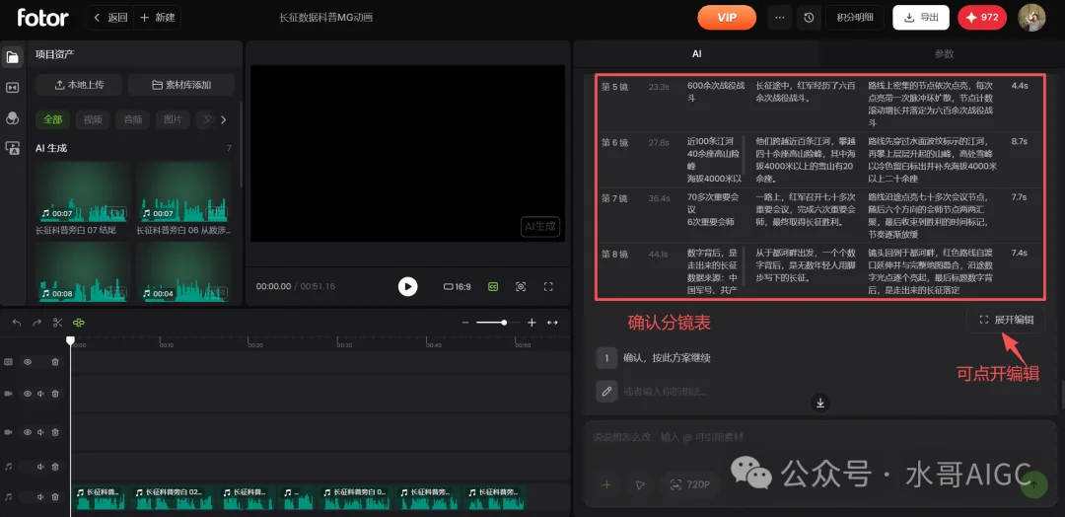
Task: Mute the empty audio track
Action: pyautogui.click(x=40, y=467)
